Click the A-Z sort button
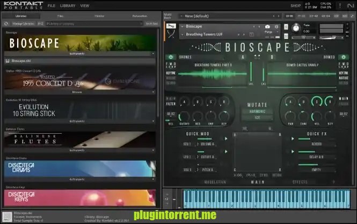The width and height of the screenshot is (357, 224). point(40,24)
